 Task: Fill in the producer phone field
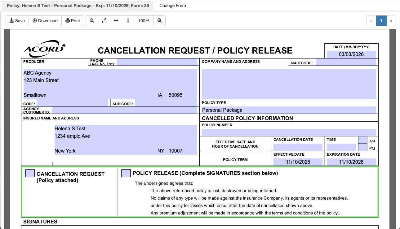157,62
